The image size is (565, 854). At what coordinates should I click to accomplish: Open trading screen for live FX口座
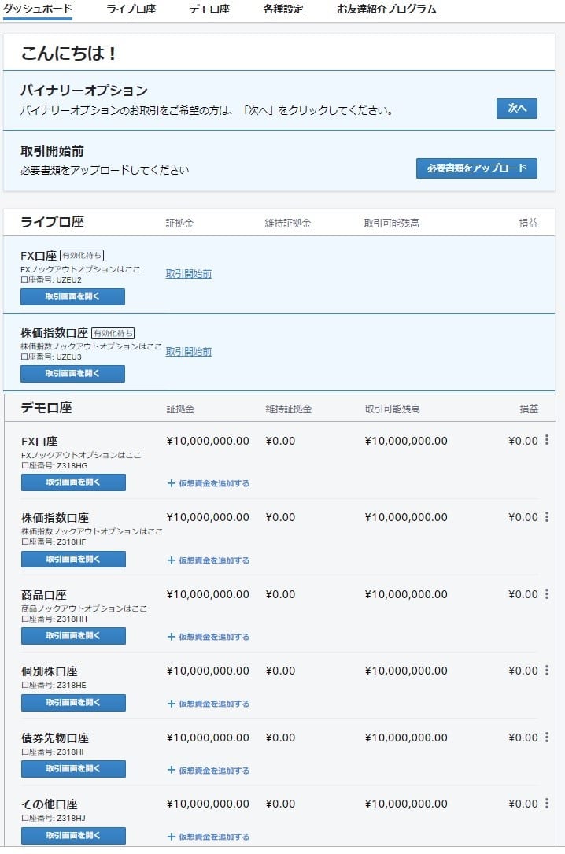coord(72,297)
